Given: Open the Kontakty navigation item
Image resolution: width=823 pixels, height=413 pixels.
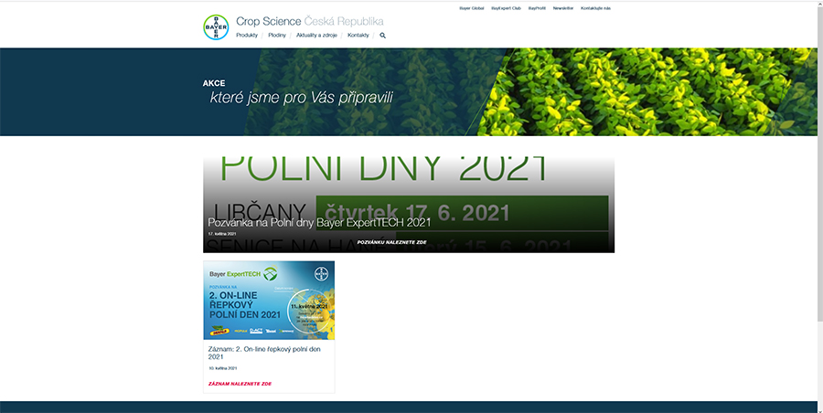Looking at the screenshot, I should (358, 36).
